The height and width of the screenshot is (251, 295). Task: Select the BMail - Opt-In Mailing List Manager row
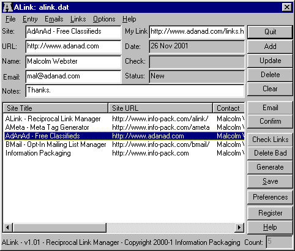tap(124, 144)
